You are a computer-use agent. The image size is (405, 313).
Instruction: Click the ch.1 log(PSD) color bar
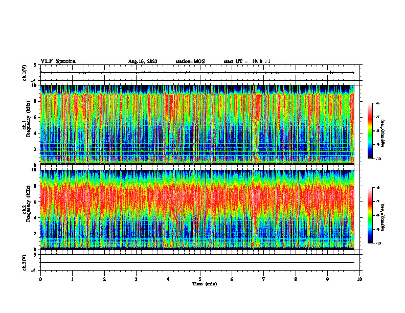[370, 131]
